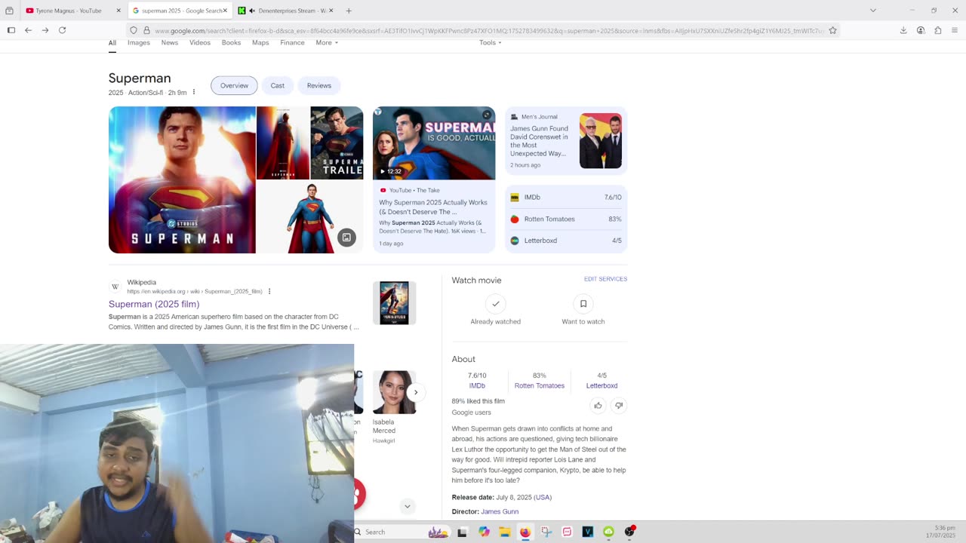Switch to the News search tab
This screenshot has width=966, height=543.
(170, 42)
